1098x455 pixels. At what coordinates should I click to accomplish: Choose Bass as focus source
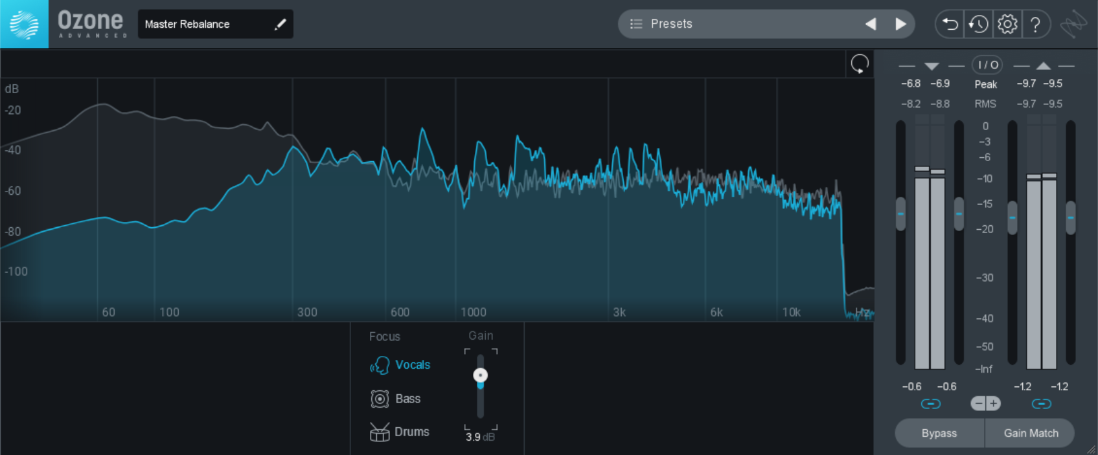coord(408,399)
